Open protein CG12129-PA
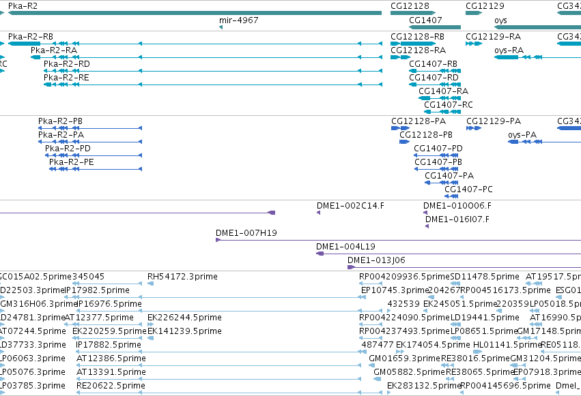Viewport: 581px width, 396px height. pos(494,121)
